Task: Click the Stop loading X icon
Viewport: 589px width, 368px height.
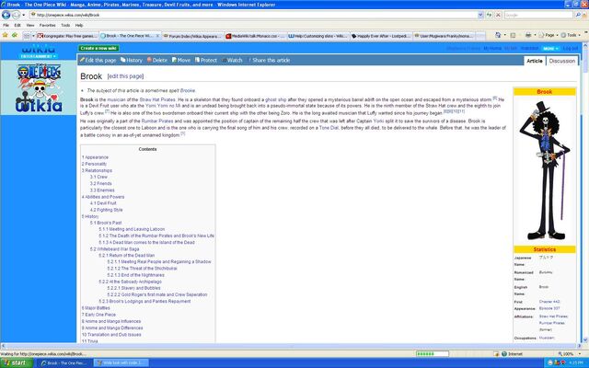Action: (498, 15)
